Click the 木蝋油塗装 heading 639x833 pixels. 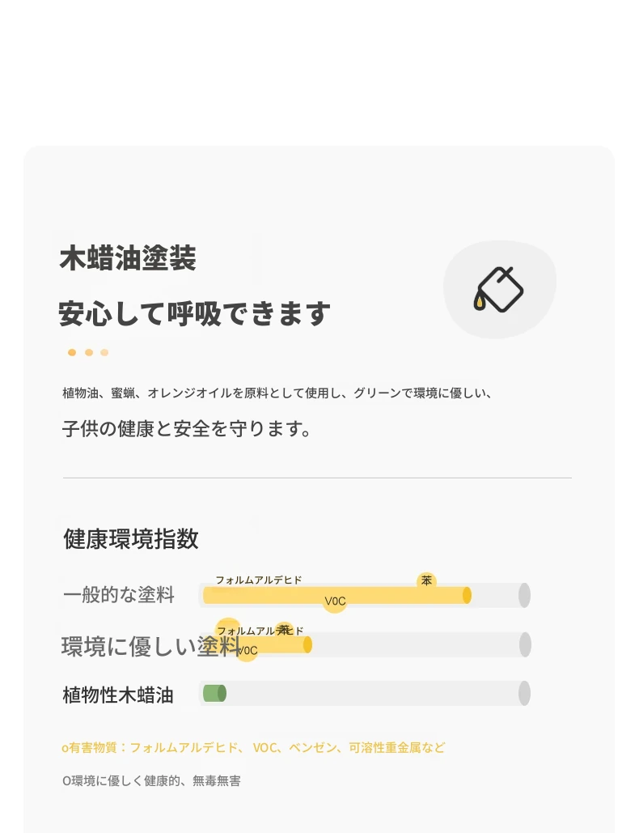(128, 259)
